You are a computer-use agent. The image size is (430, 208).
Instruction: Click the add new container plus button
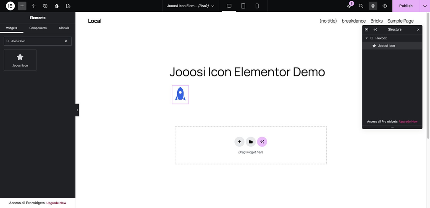239,142
